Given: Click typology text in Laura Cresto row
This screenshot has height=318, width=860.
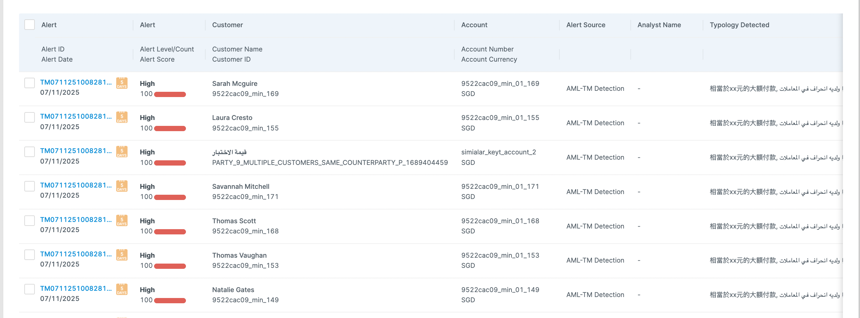Looking at the screenshot, I should pos(776,123).
